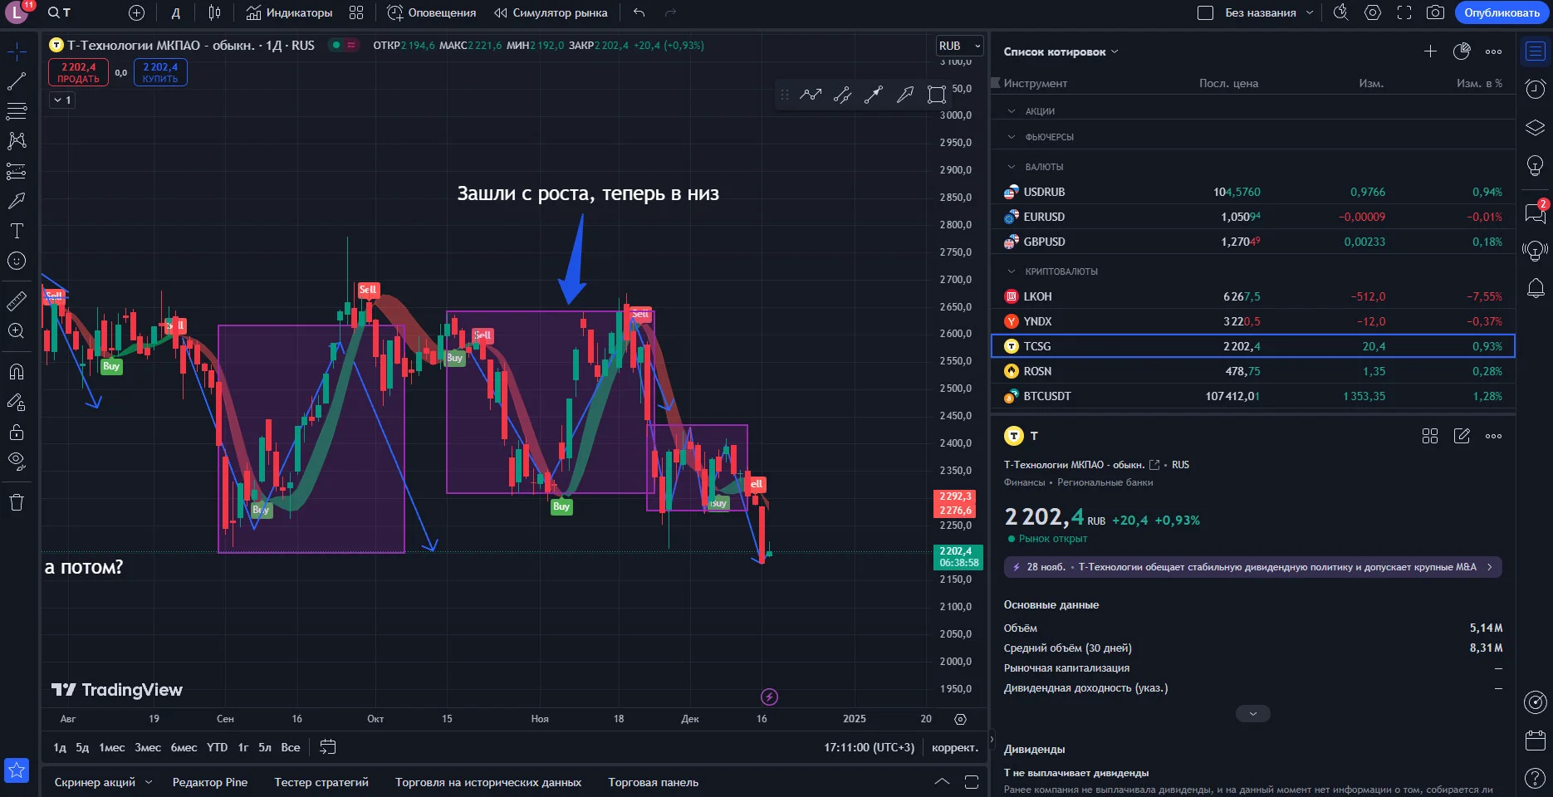1553x797 pixels.
Task: Open symbol search field showing T
Action: click(x=60, y=12)
